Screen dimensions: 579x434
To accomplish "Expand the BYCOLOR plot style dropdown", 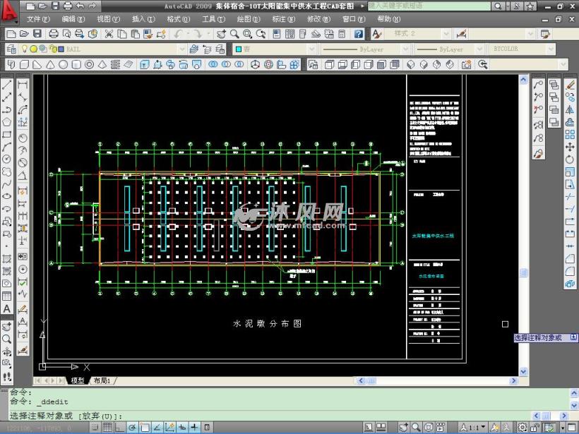I will (x=551, y=49).
